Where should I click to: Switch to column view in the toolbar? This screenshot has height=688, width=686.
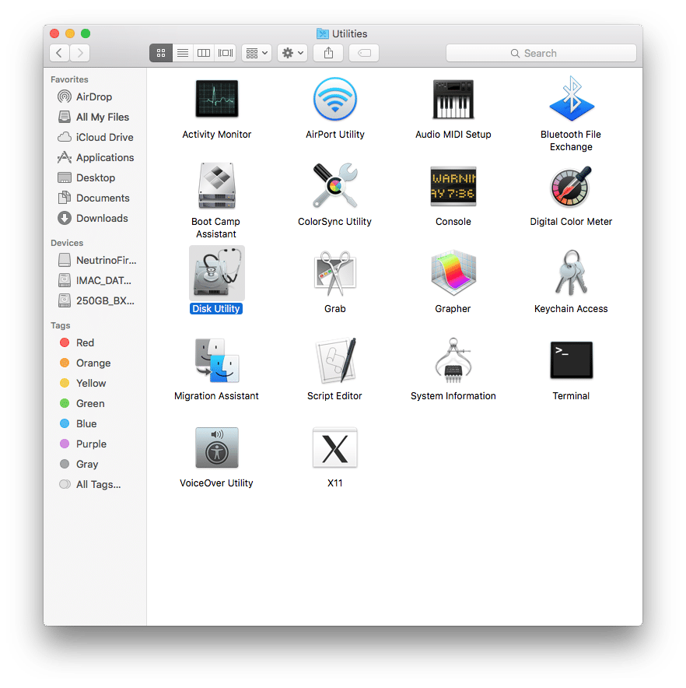(204, 53)
